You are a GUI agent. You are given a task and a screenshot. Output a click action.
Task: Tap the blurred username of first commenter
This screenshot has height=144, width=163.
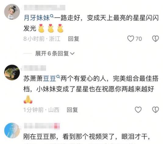coord(45,8)
